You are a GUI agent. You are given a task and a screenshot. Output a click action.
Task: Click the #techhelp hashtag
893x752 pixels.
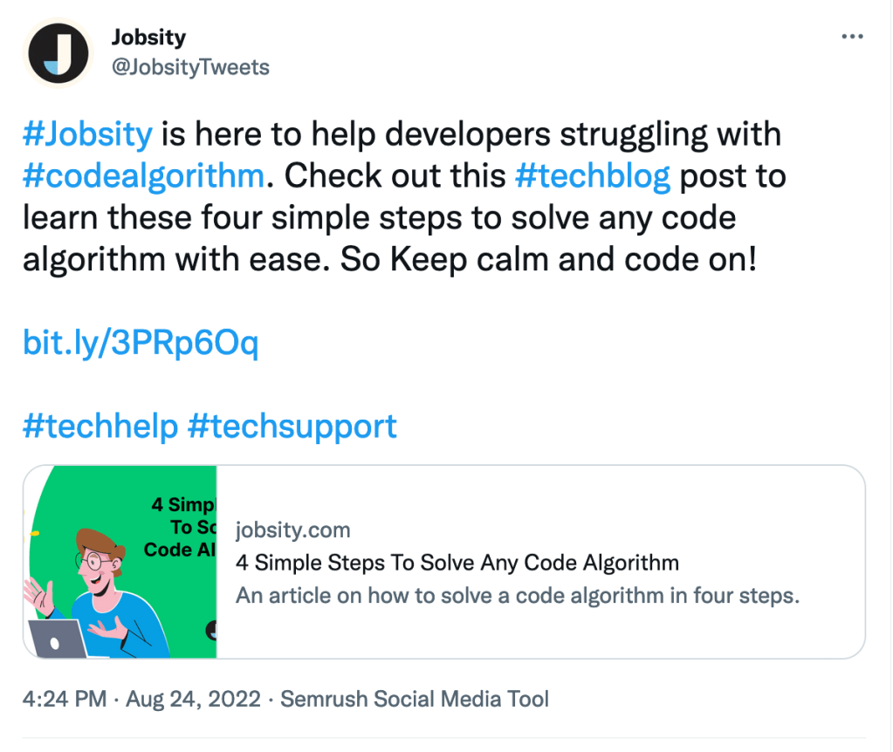click(100, 427)
